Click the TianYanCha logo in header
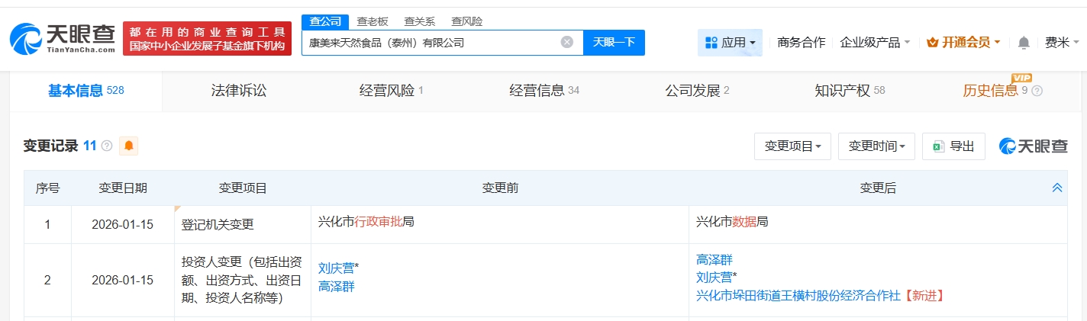The width and height of the screenshot is (1087, 321). pos(63,38)
